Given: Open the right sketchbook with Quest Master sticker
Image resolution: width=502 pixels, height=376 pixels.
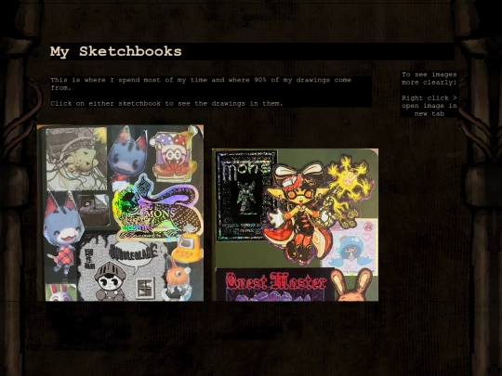Looking at the screenshot, I should point(295,225).
